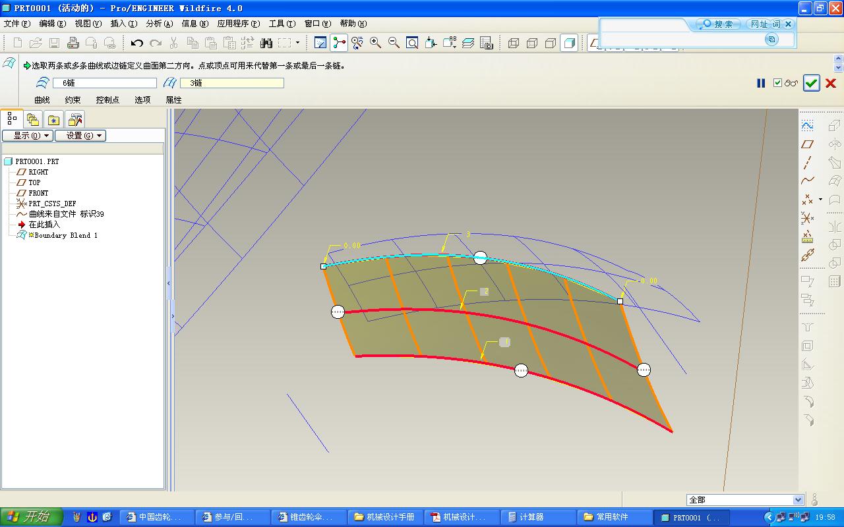
Task: Toggle the preview checkbox beside glasses
Action: pyautogui.click(x=778, y=83)
